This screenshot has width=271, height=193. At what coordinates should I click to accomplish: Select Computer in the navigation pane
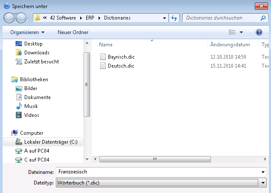(32, 133)
